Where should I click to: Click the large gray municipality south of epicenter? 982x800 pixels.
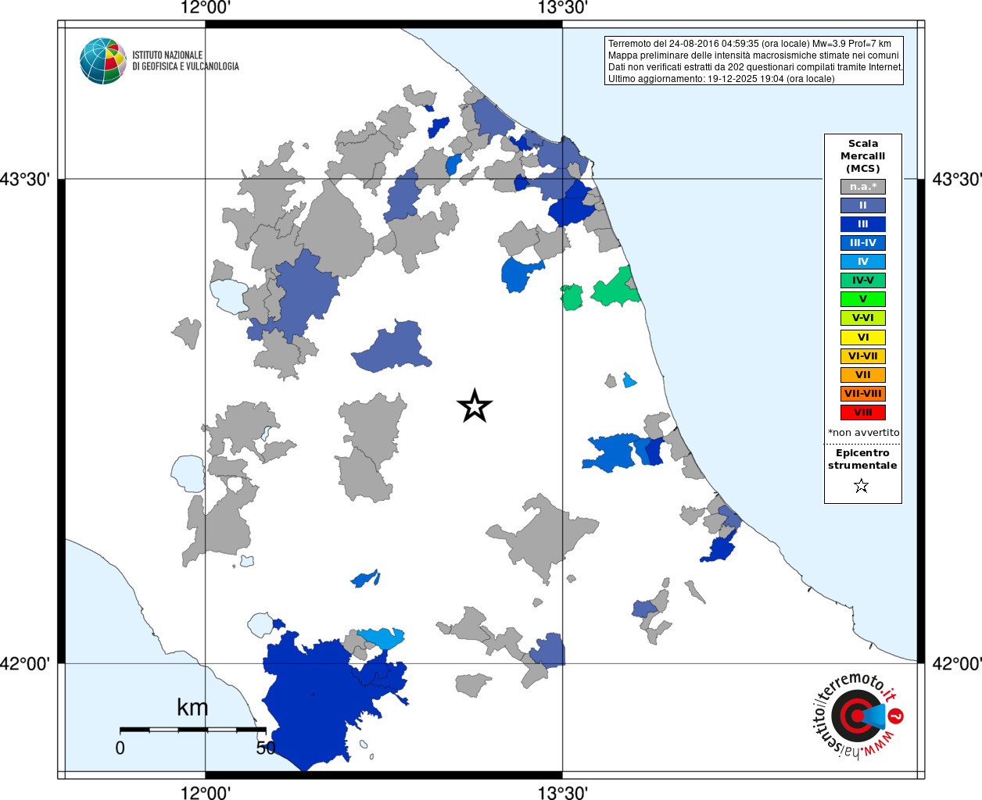click(x=545, y=537)
